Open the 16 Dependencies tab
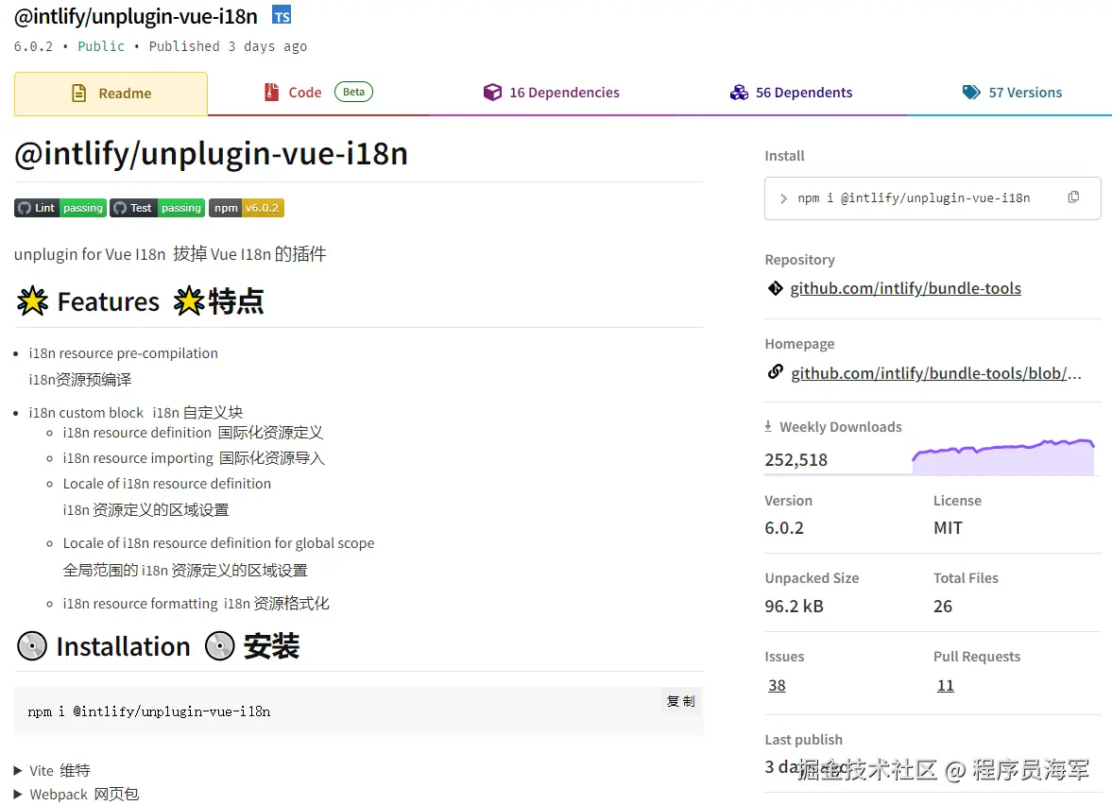 pyautogui.click(x=551, y=93)
